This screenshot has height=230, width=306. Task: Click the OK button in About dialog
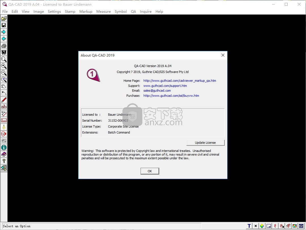[150, 171]
